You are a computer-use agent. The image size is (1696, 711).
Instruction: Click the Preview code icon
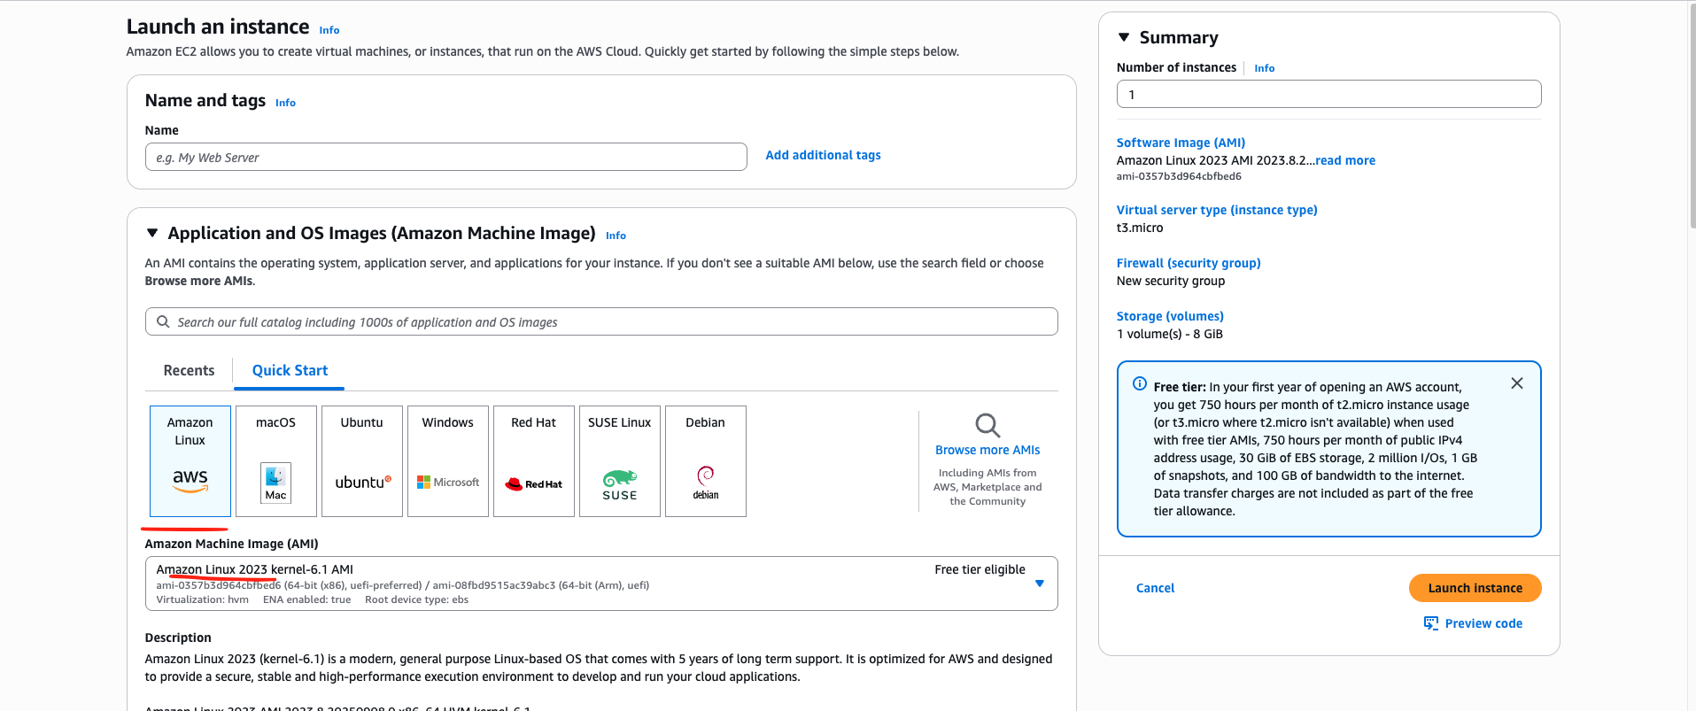[1431, 623]
